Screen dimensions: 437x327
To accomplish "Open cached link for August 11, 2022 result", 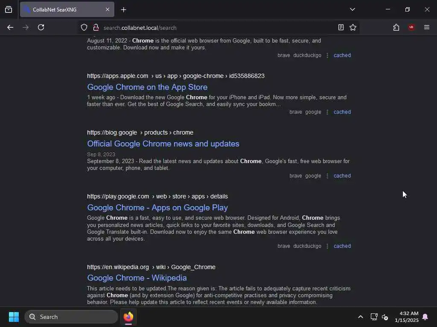I will (342, 55).
